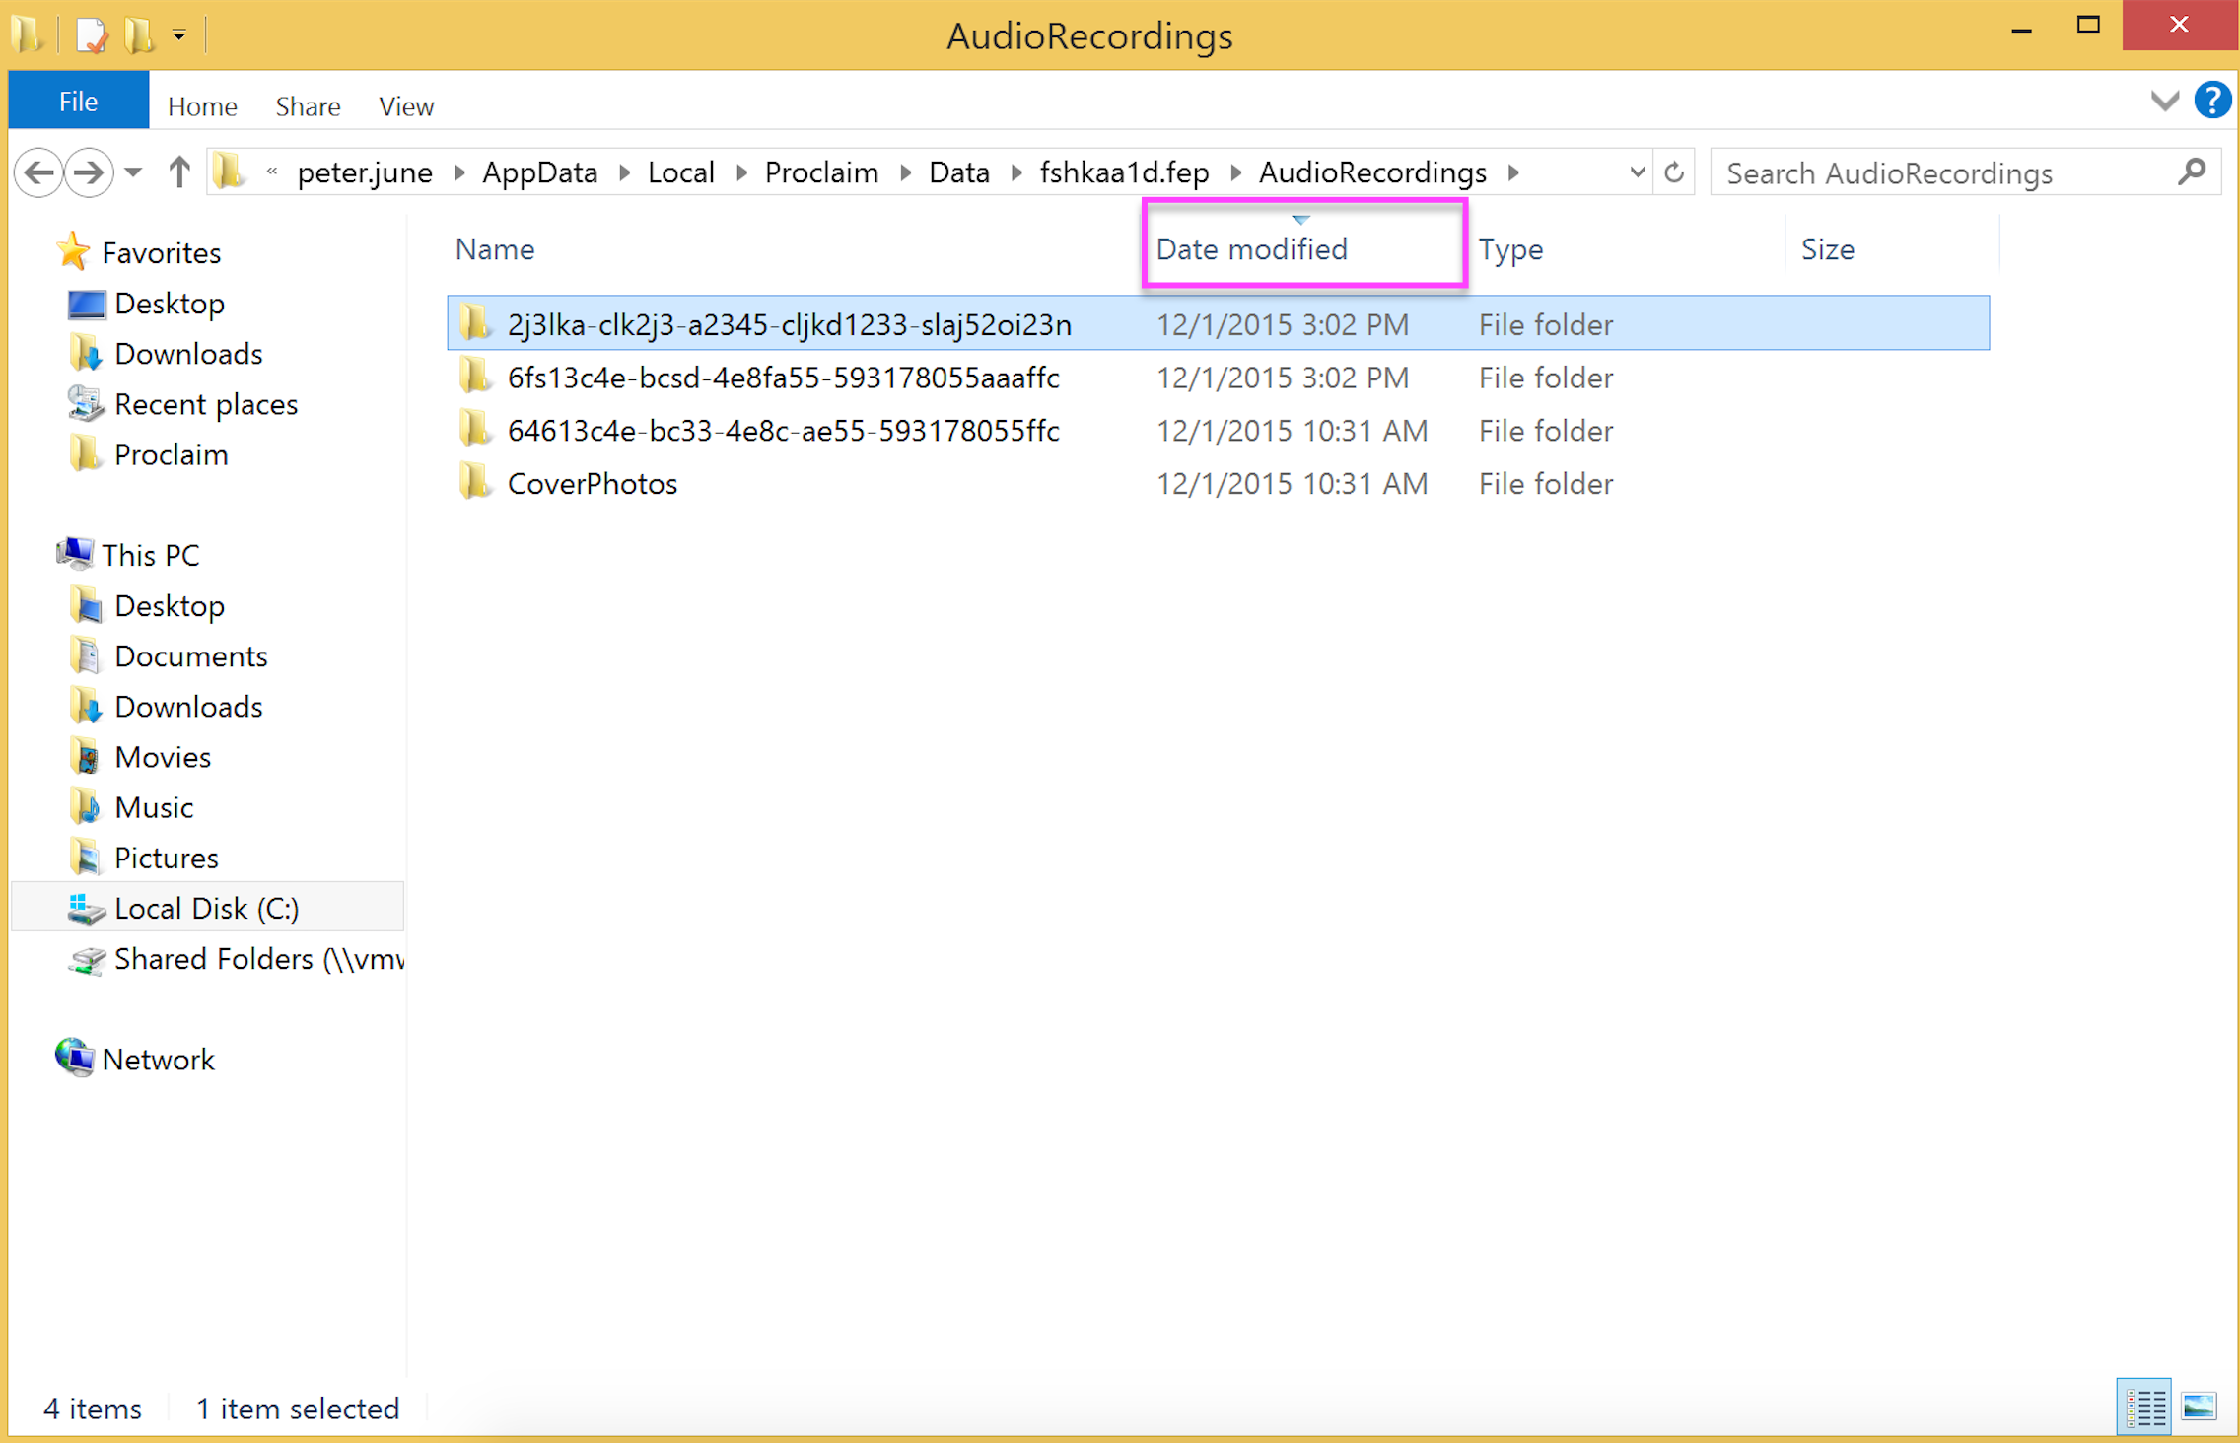Screen dimensions: 2240x1443
Task: Open the Home ribbon tab
Action: 202,106
